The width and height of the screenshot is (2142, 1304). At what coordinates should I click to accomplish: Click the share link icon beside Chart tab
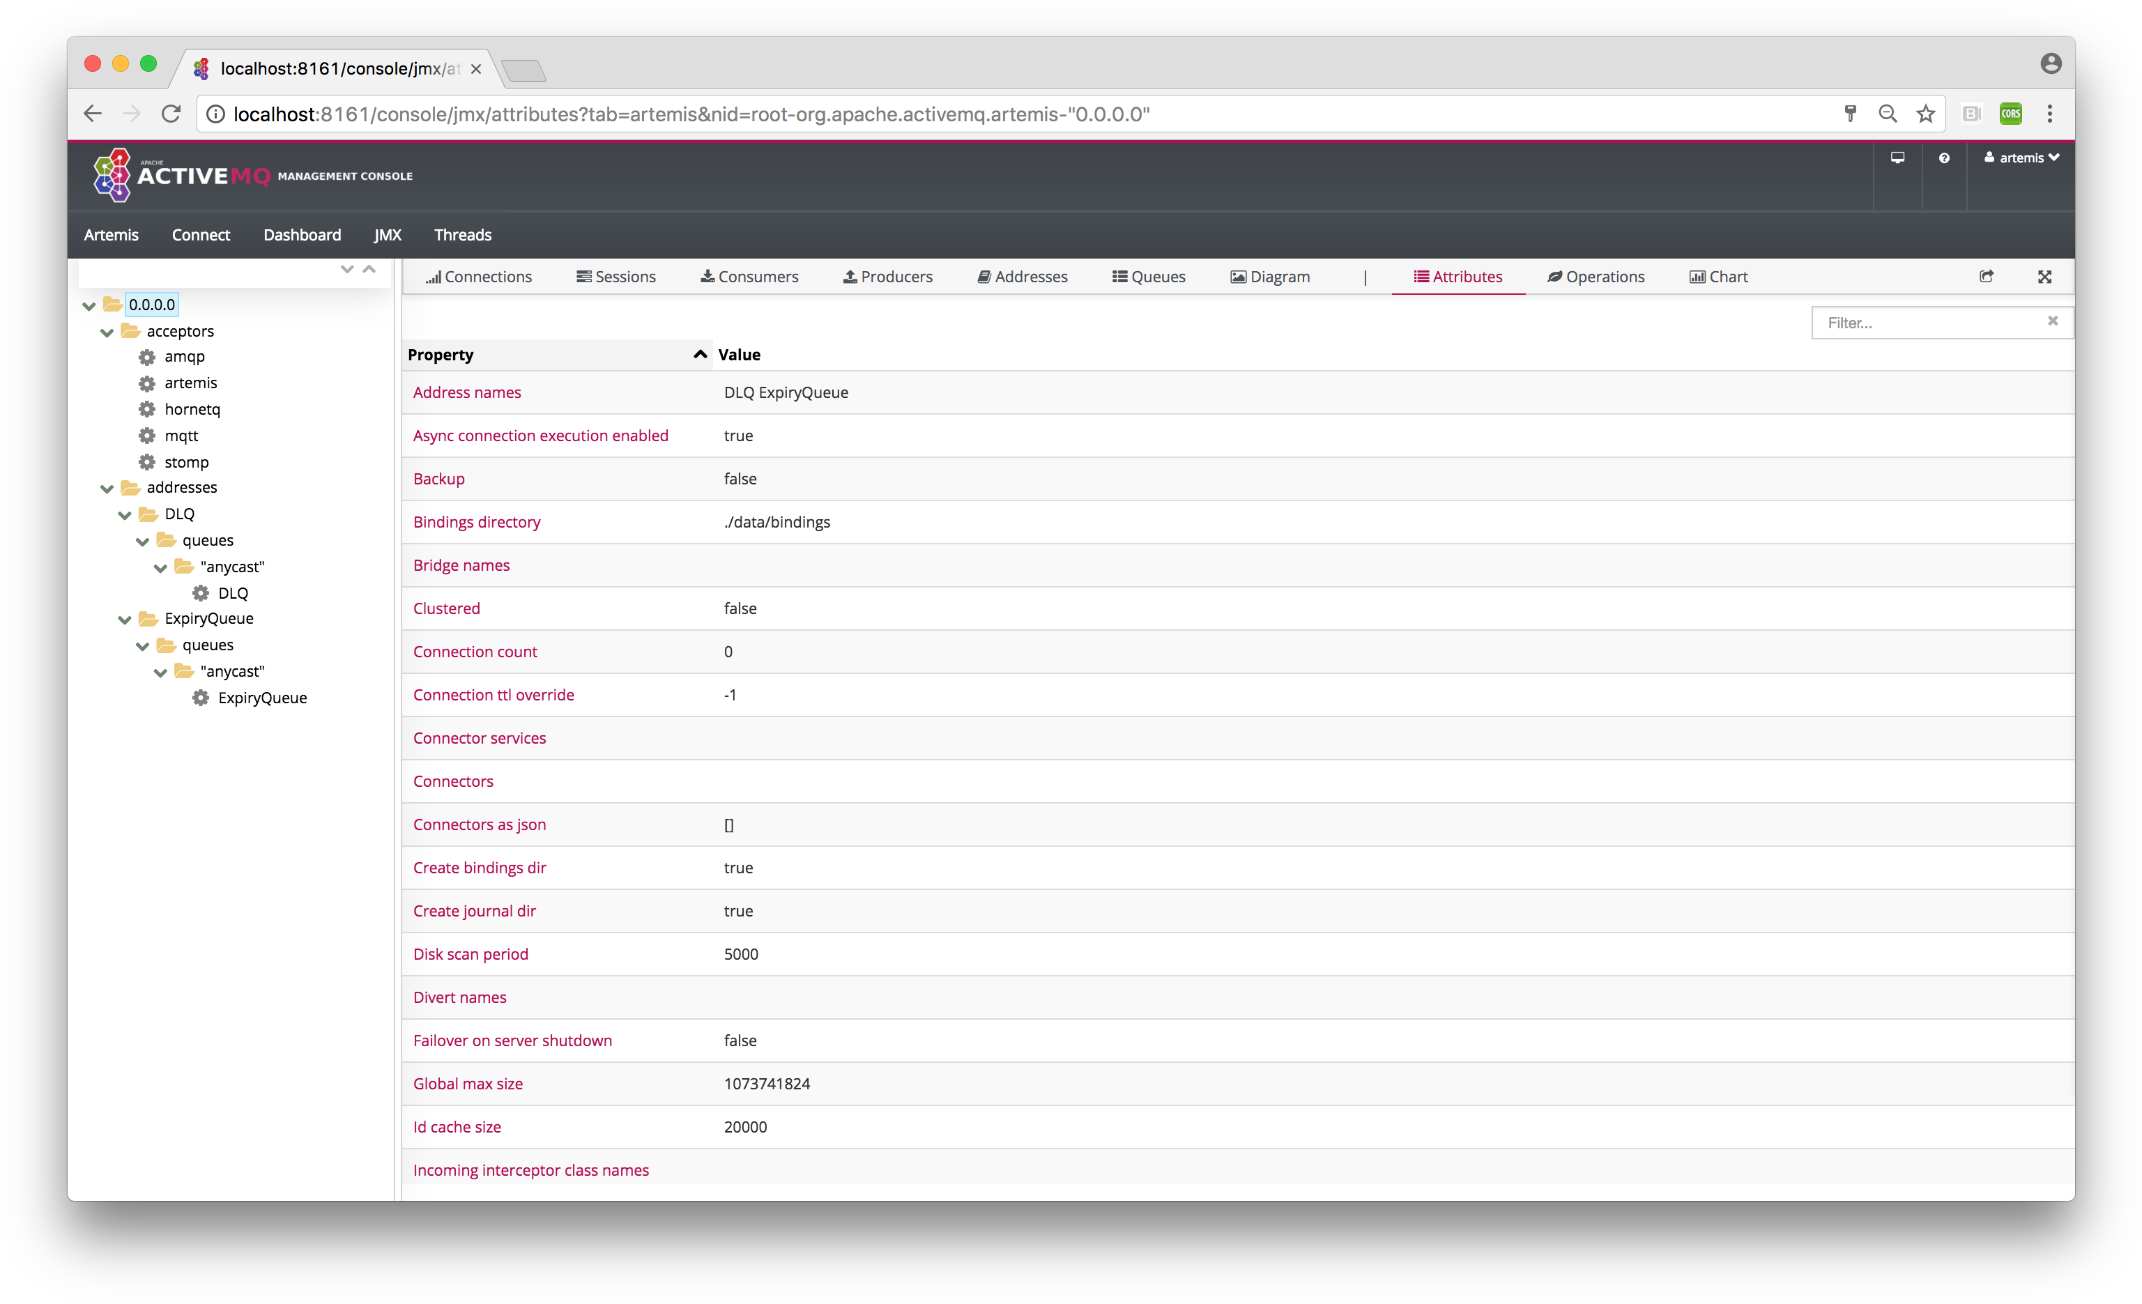(1987, 277)
